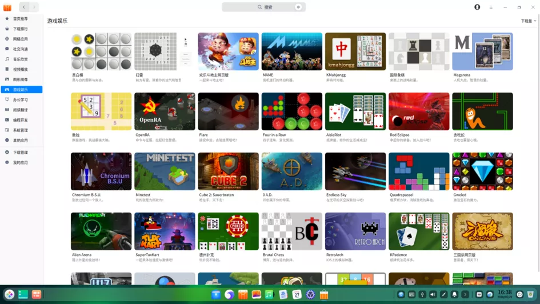This screenshot has height=304, width=540.
Task: Select 办公学习 category in the sidebar
Action: point(21,100)
